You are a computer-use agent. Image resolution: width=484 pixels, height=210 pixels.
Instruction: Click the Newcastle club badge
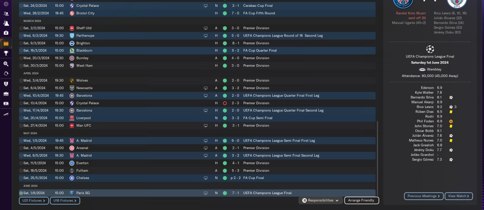click(x=72, y=88)
